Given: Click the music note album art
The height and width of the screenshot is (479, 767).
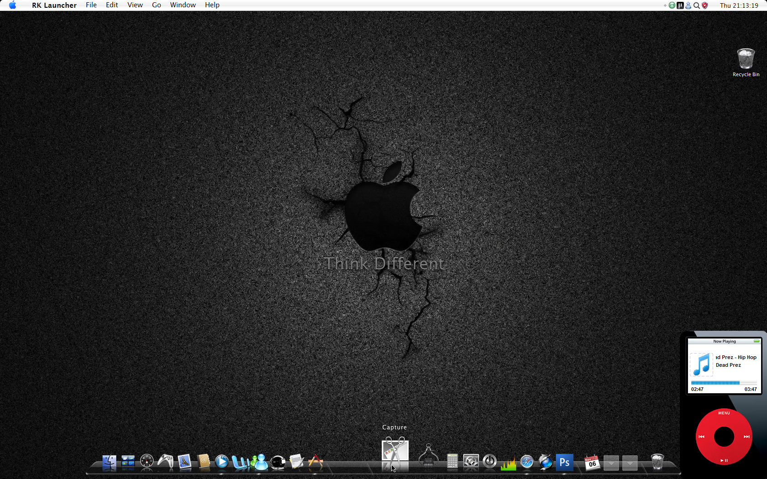Looking at the screenshot, I should (x=701, y=364).
